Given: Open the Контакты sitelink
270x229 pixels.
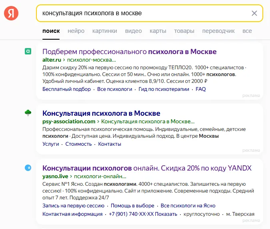Looking at the screenshot, I should (110, 144).
